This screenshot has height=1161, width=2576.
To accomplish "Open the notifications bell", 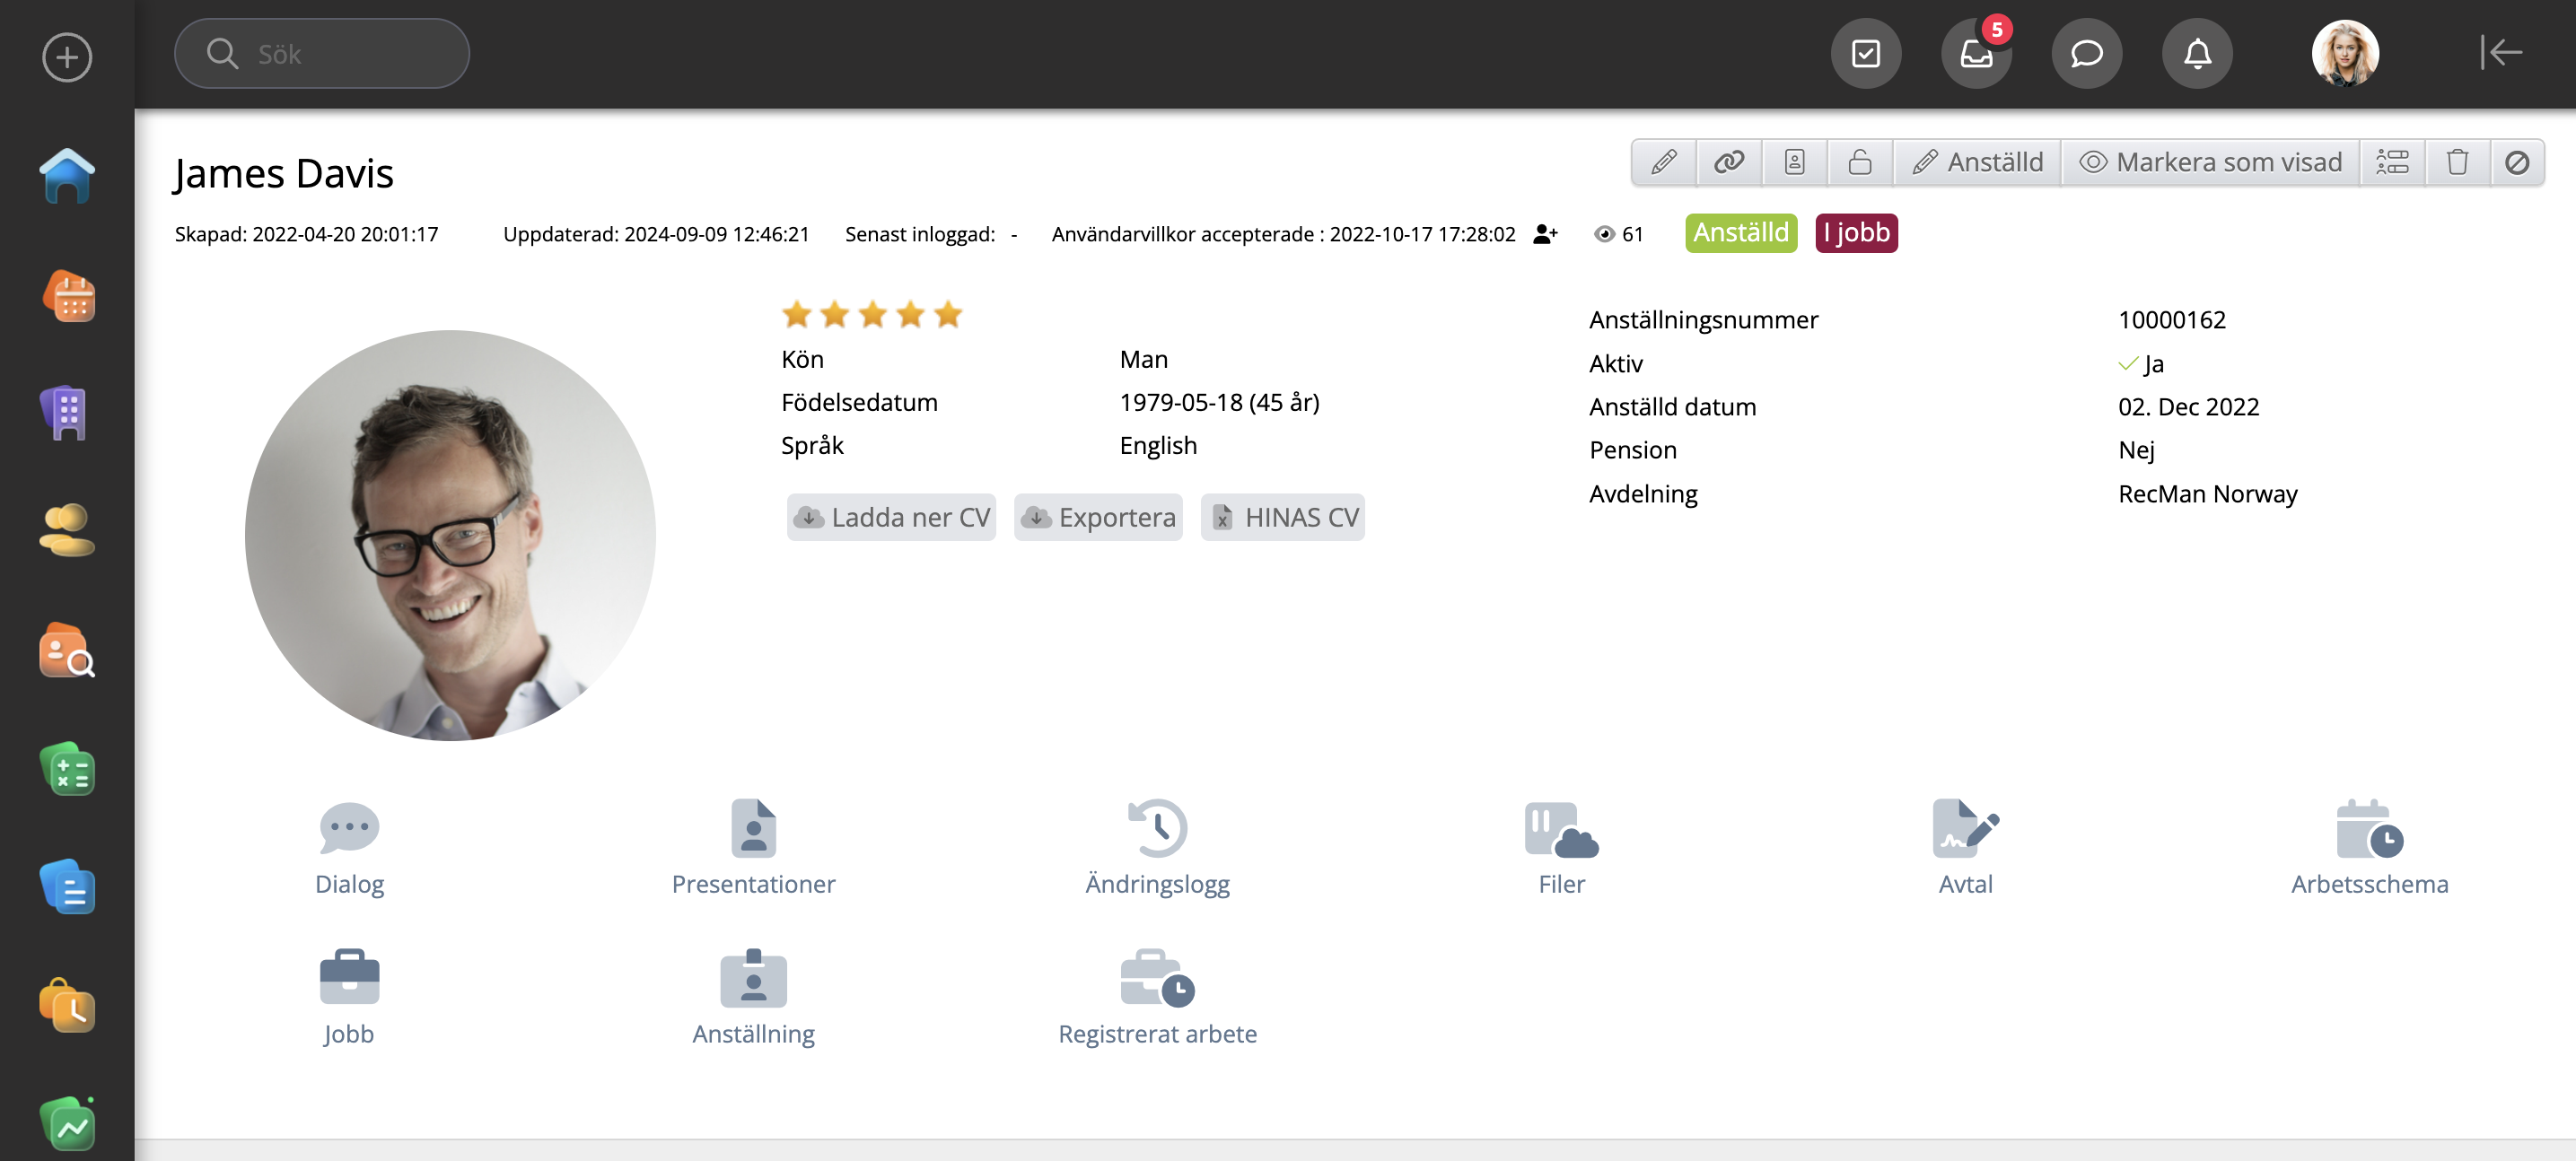I will point(2196,54).
